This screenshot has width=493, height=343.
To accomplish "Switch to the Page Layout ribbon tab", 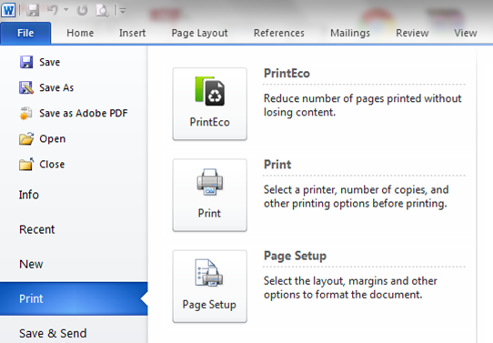I will [199, 33].
